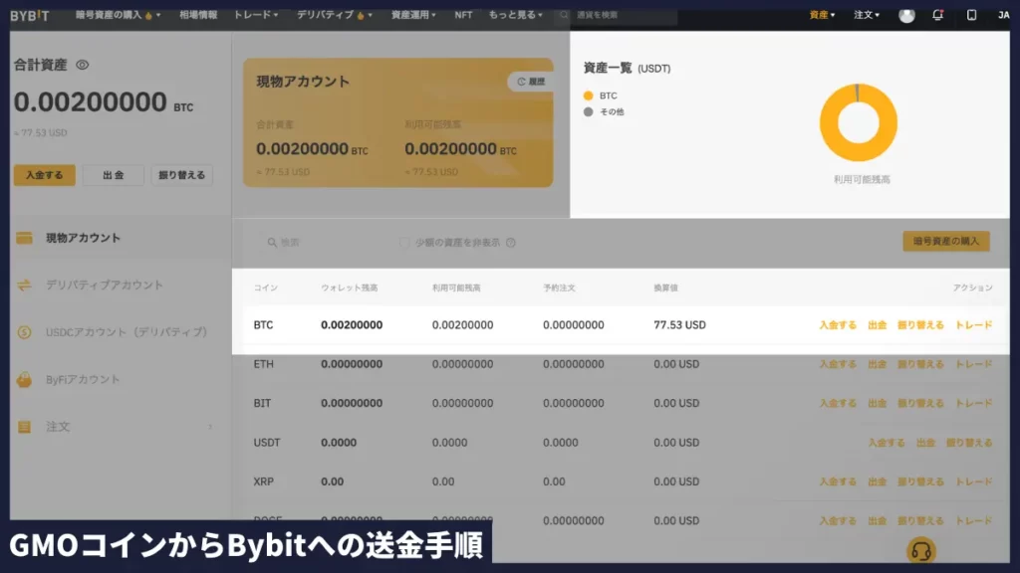Click トレード link in XRP row
The width and height of the screenshot is (1020, 573).
pos(973,481)
